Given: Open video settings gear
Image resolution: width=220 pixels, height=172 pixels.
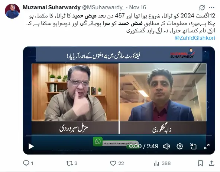Looking at the screenshot, I should tap(180, 146).
